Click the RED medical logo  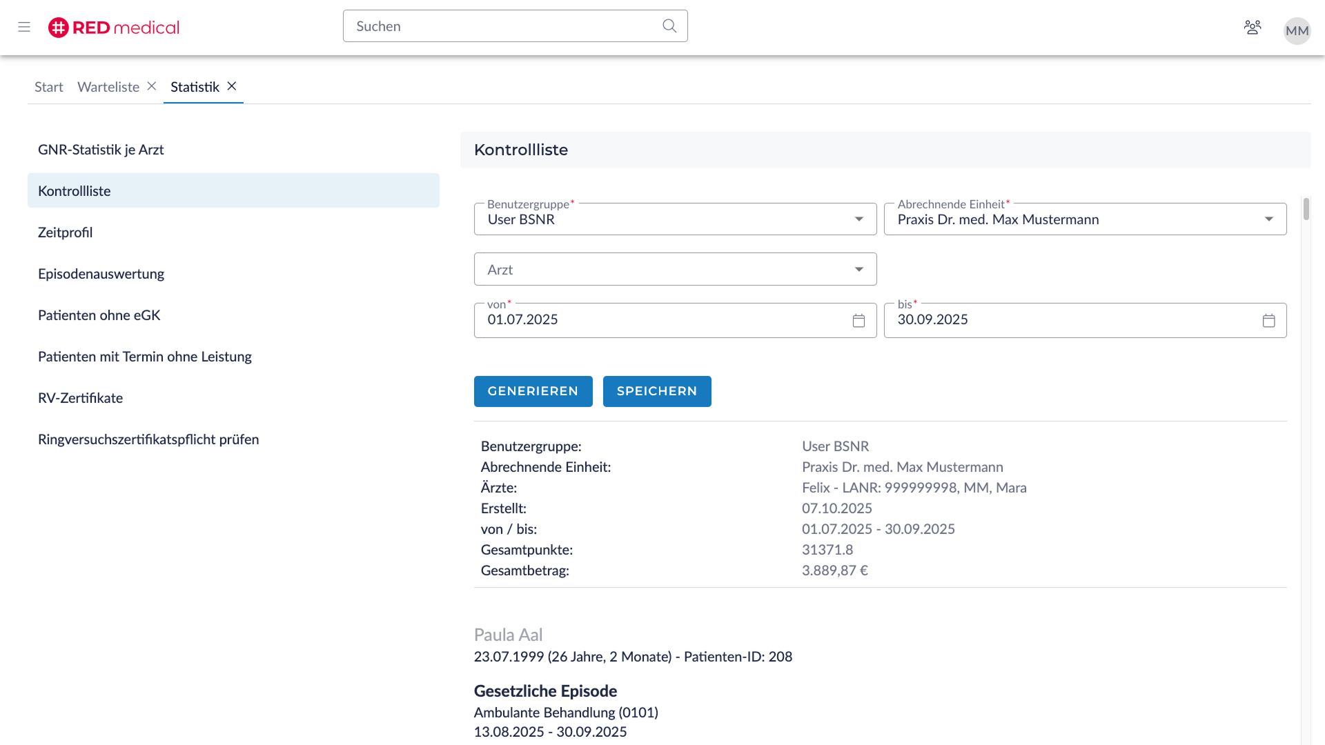coord(114,28)
